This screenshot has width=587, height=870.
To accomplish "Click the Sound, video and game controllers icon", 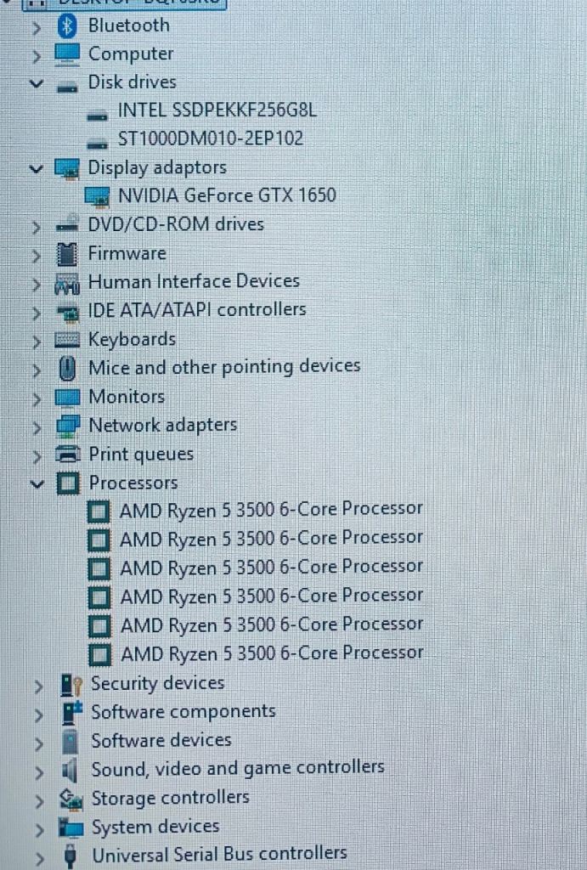I will tap(71, 770).
